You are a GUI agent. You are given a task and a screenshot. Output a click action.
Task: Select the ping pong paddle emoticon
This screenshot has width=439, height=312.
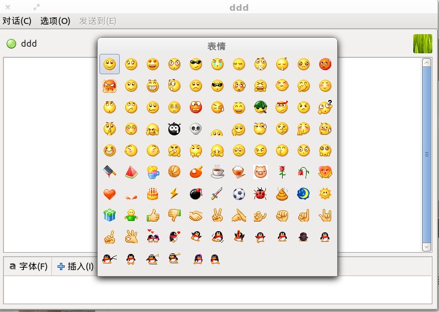click(x=196, y=172)
